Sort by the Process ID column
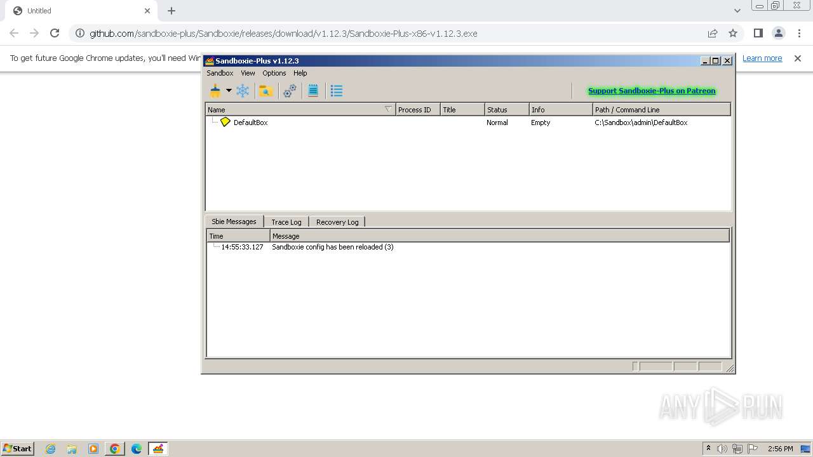The width and height of the screenshot is (813, 457). pyautogui.click(x=418, y=110)
